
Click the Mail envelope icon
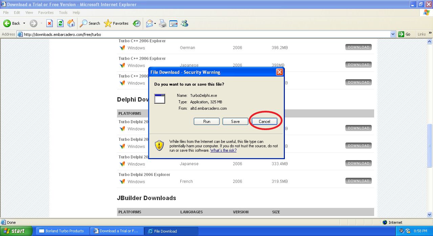pyautogui.click(x=150, y=23)
